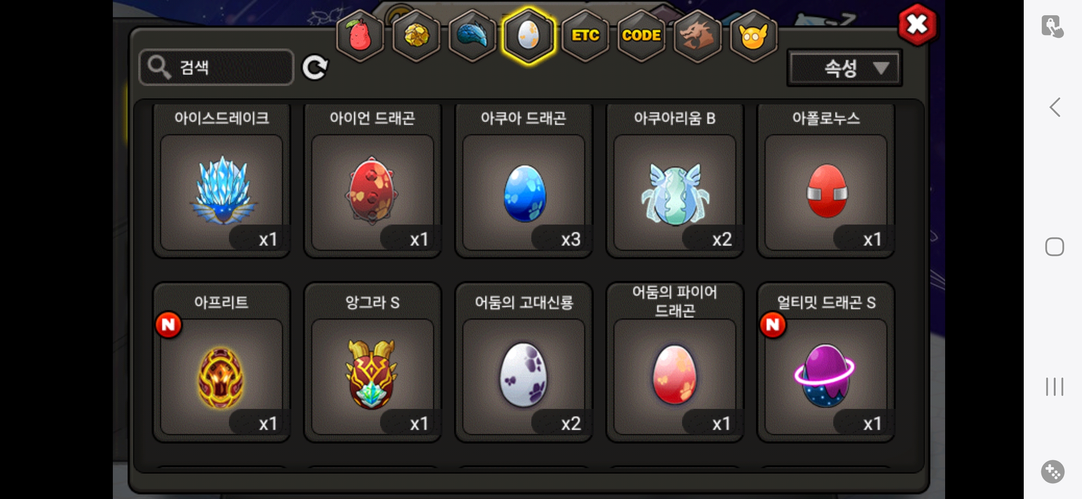The height and width of the screenshot is (499, 1082).
Task: Open the blue dragon scale tab
Action: pyautogui.click(x=472, y=35)
